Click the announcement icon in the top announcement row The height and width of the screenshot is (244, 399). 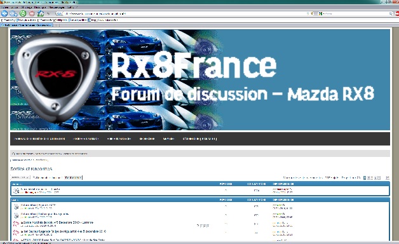click(x=16, y=191)
